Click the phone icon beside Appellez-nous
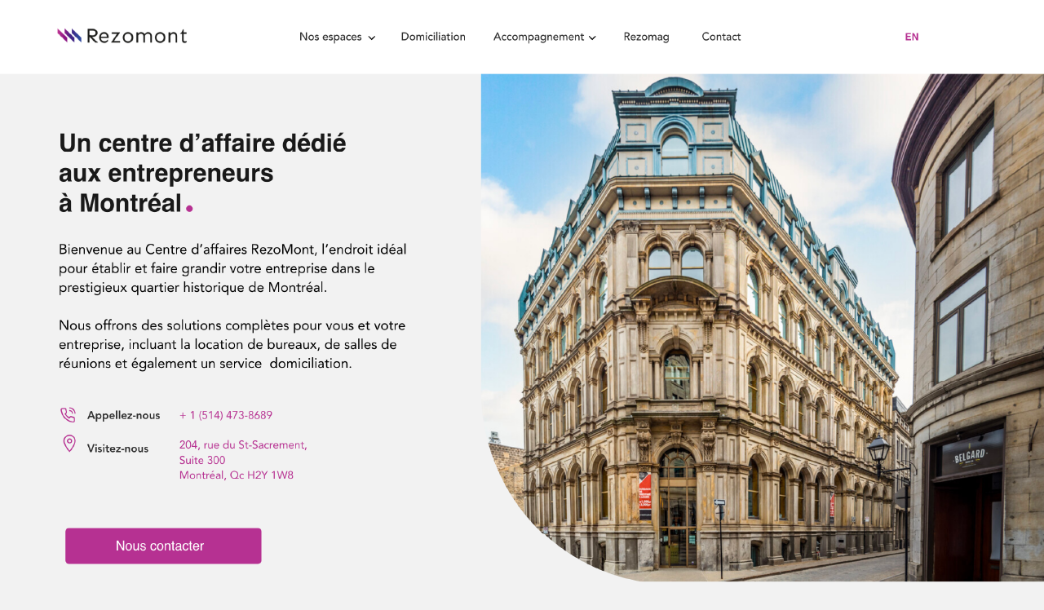The width and height of the screenshot is (1044, 610). tap(68, 415)
